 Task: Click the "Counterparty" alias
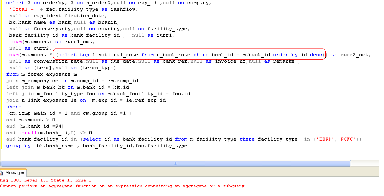tap(52, 29)
